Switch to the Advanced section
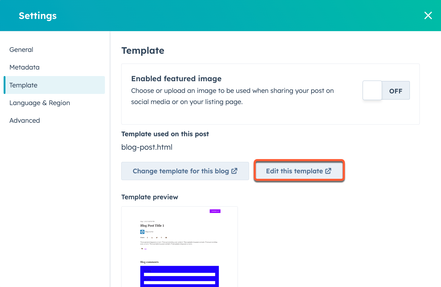 tap(25, 120)
